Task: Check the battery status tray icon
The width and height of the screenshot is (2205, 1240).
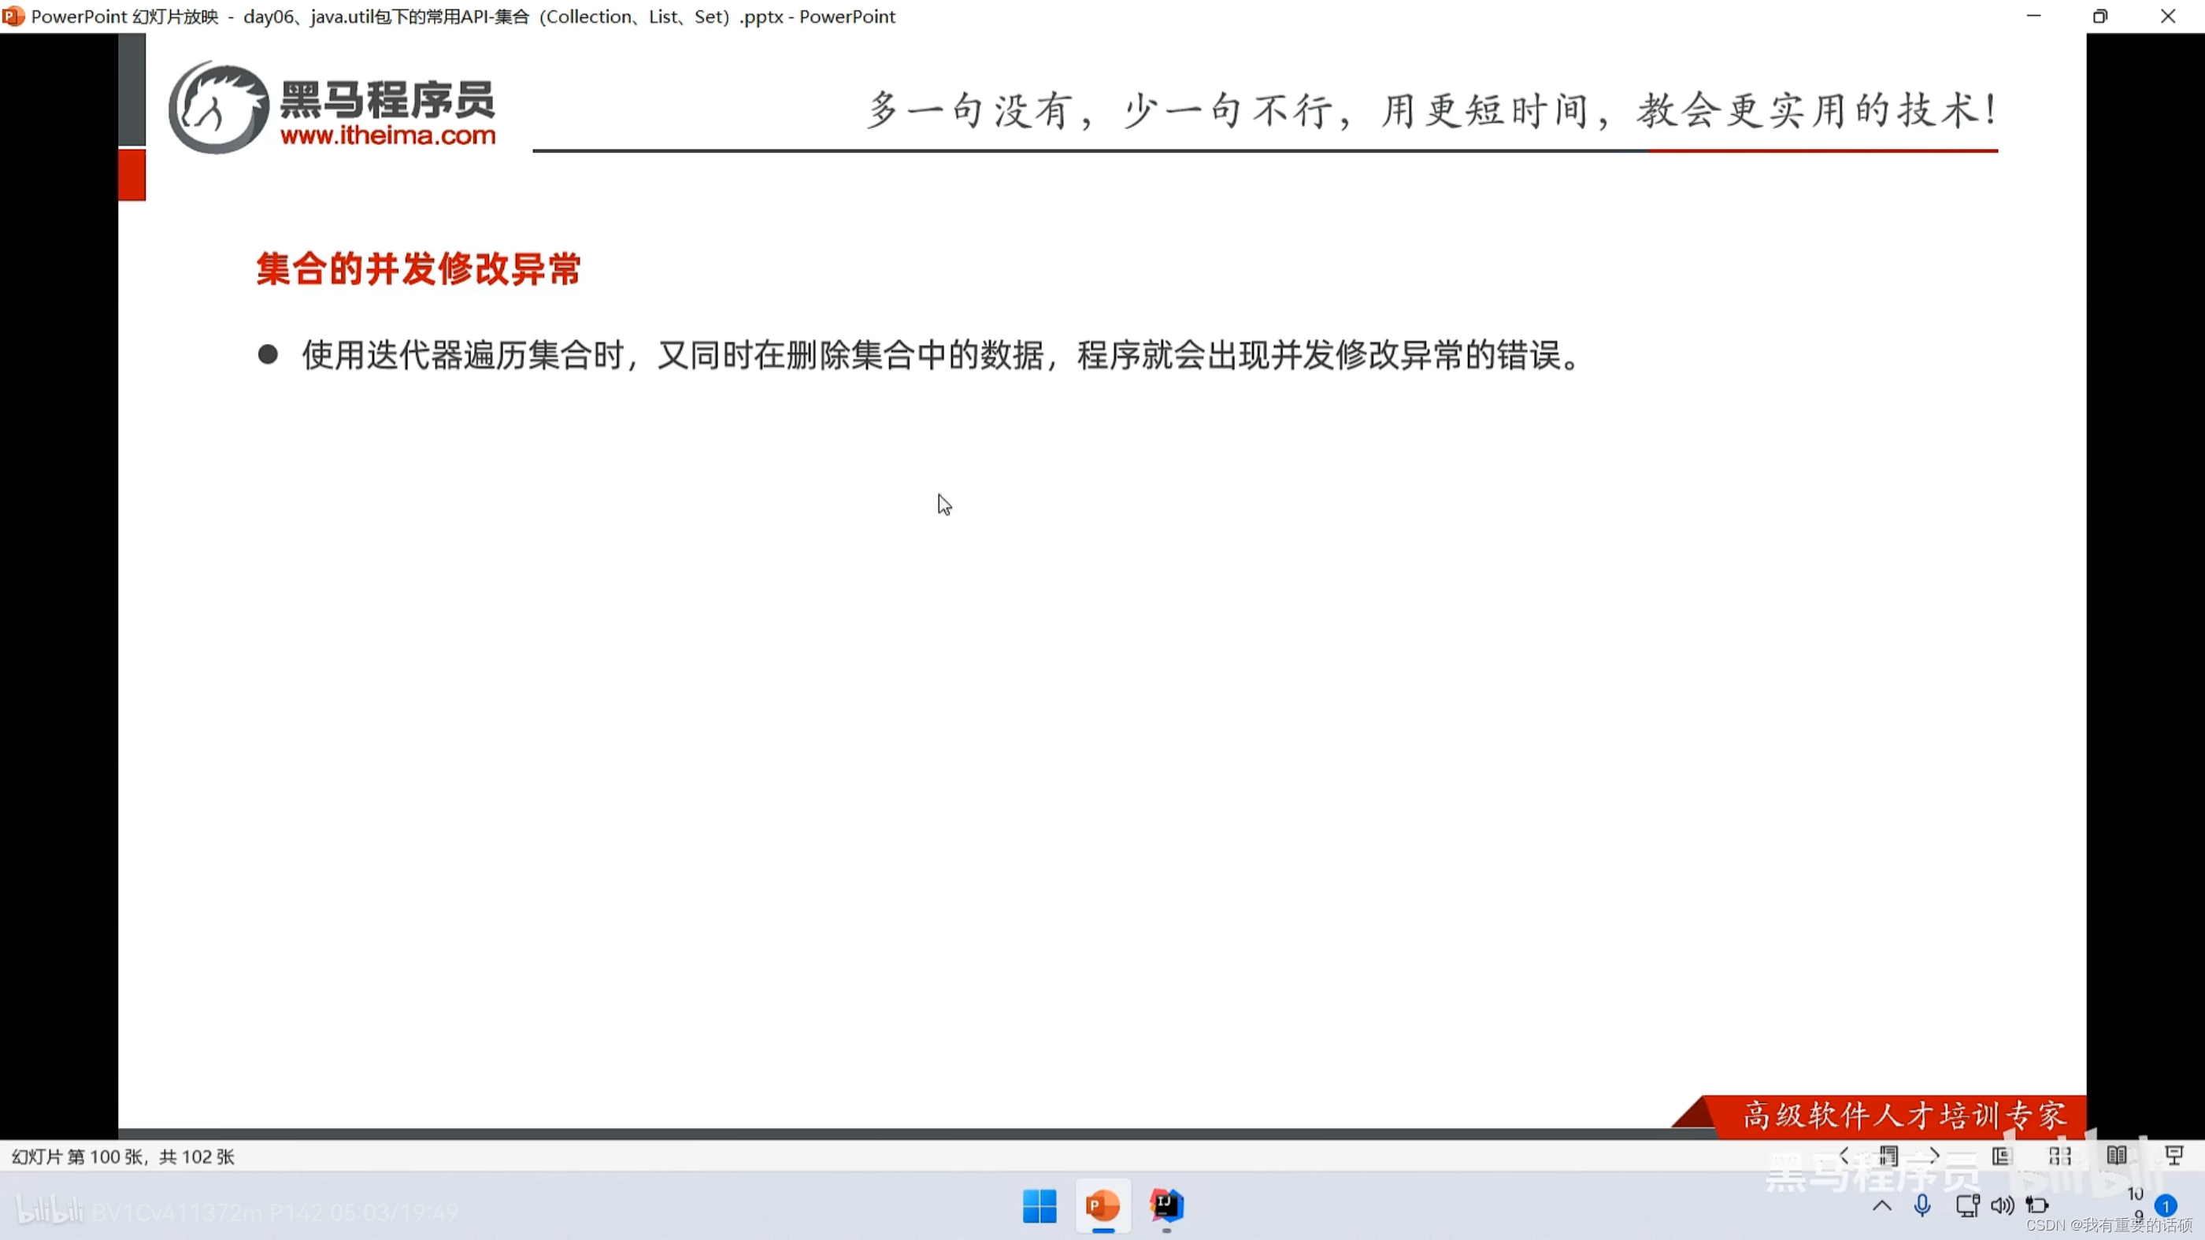Action: coord(2037,1206)
